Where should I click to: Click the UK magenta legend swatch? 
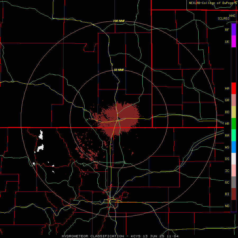(x=234, y=42)
